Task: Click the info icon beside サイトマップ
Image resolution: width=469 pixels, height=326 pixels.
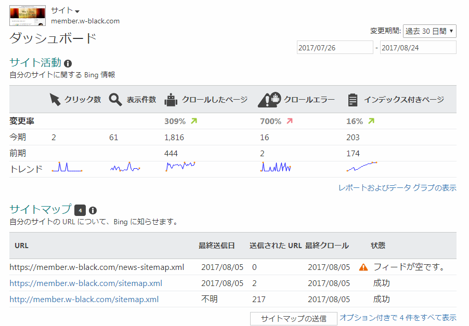Action: (x=93, y=210)
